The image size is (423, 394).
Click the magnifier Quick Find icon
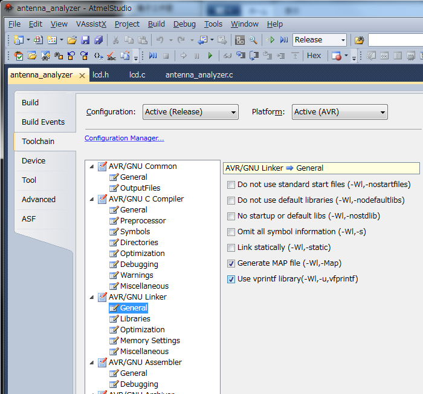(253, 40)
